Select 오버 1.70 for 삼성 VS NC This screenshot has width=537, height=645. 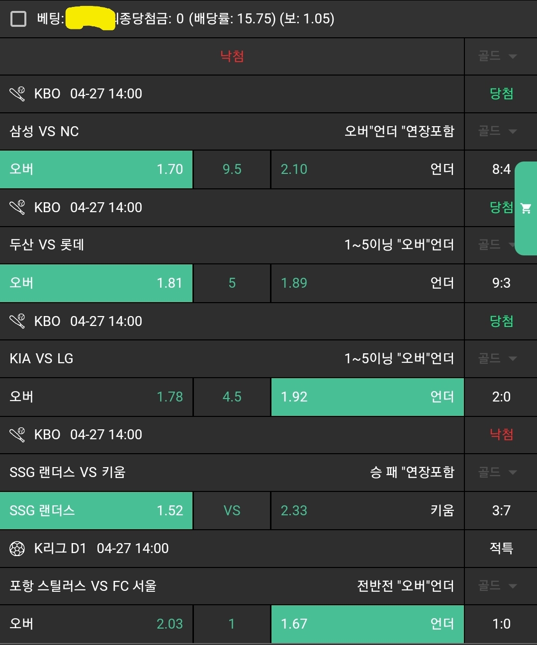[x=96, y=169]
